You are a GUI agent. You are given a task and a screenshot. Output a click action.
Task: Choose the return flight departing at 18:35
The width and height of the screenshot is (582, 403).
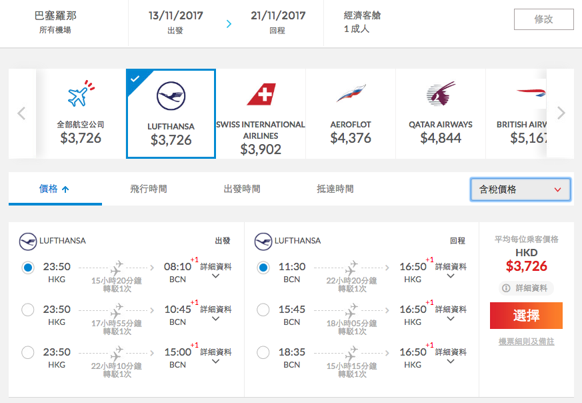[x=263, y=352]
